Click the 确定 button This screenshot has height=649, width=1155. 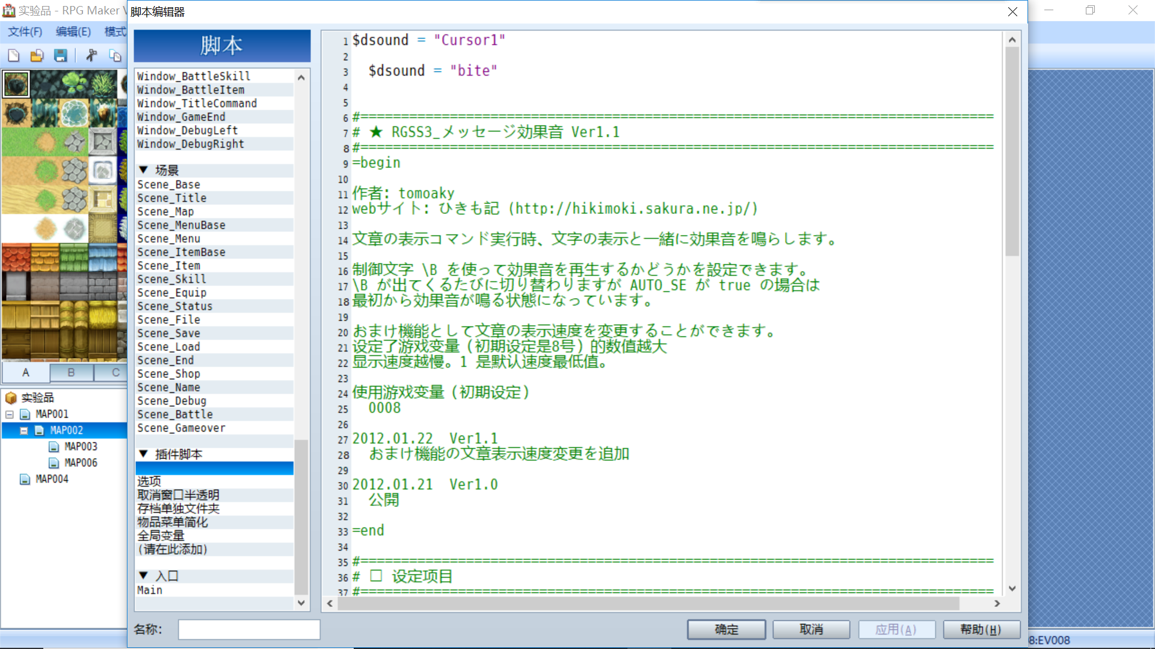726,629
